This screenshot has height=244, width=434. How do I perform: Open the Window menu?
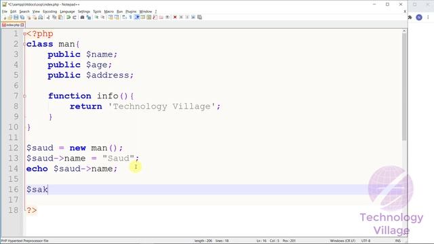146,12
